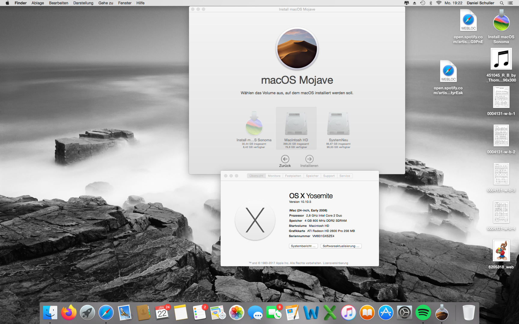Screen dimensions: 519x324
Task: Open the Gehe zu menu
Action: [105, 3]
